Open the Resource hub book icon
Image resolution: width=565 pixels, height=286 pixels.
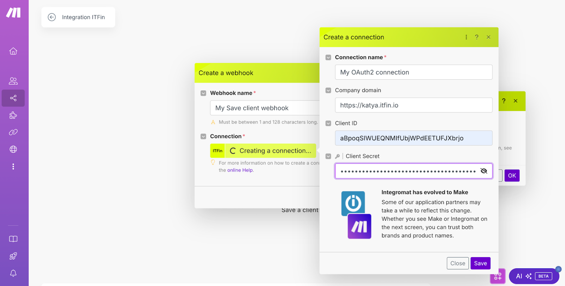pyautogui.click(x=13, y=239)
